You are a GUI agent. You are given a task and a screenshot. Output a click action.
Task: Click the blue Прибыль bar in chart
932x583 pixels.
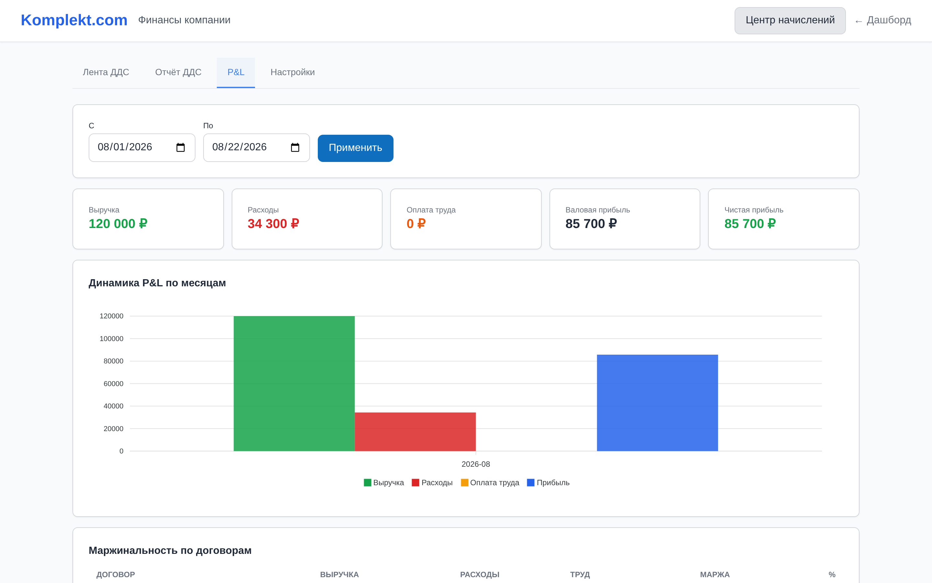pos(657,403)
